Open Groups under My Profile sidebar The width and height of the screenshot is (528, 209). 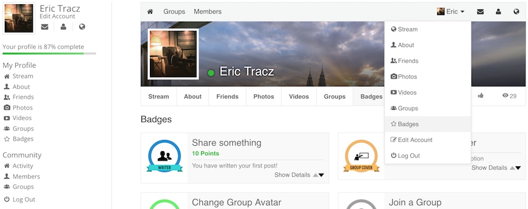tap(19, 128)
